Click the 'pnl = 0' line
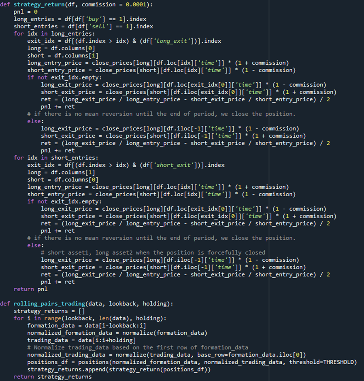Viewport: 364px width, 381px height. pos(25,12)
